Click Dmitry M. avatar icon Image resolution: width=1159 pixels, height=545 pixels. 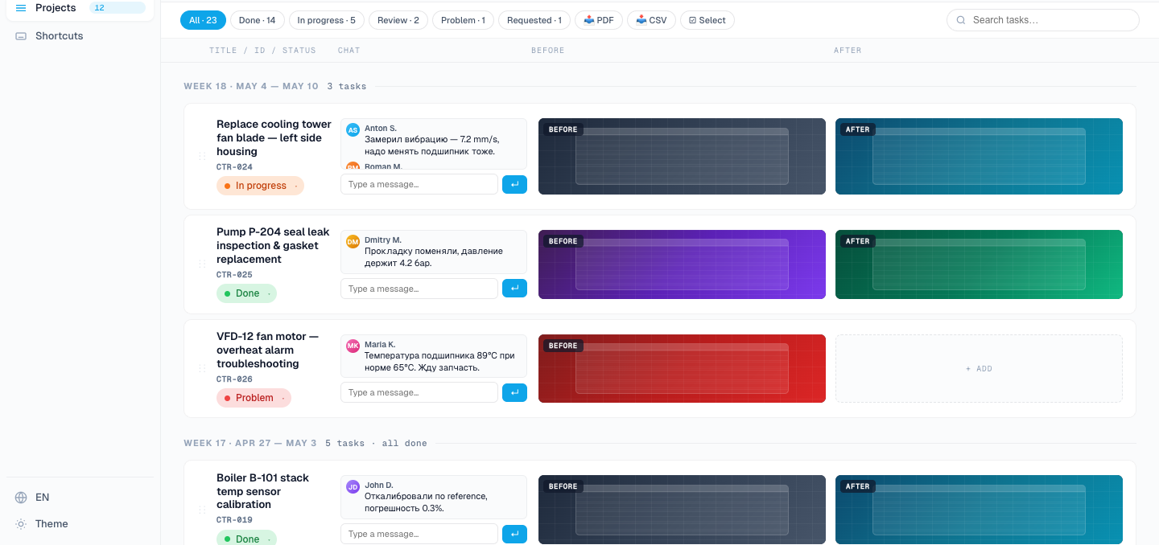(x=353, y=241)
